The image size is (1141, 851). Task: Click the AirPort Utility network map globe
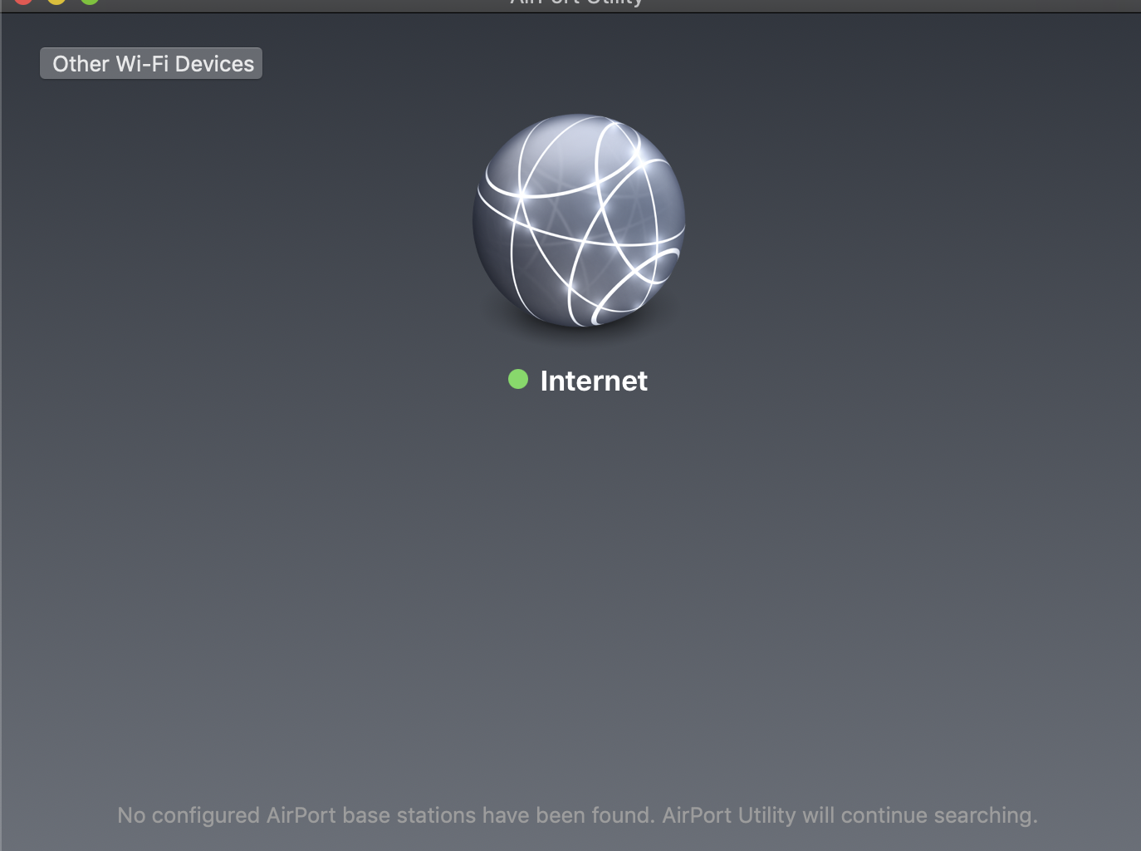tap(577, 220)
